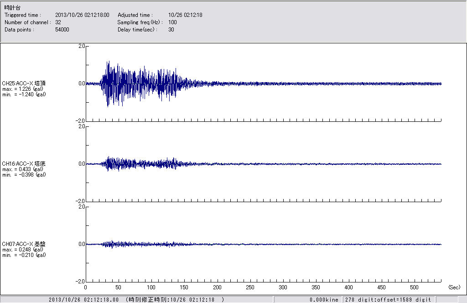Screen dimensions: 467x303
Task: Click the CH16 max value 0.433 gal
Action: (24, 169)
